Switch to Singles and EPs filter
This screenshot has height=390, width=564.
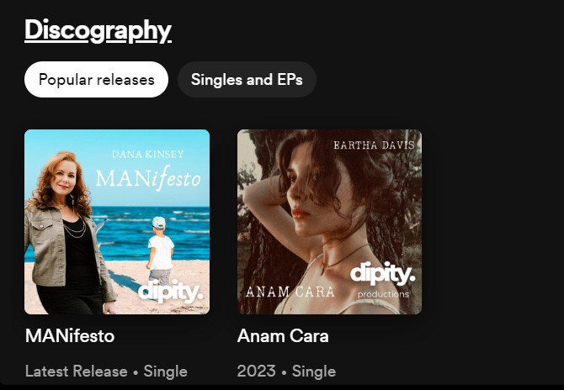pos(247,79)
